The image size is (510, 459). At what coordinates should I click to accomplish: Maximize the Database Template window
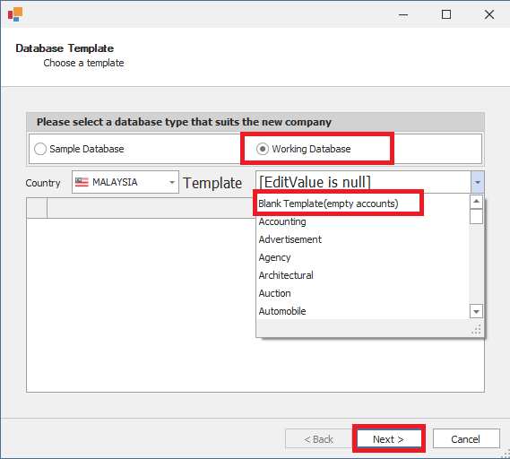tap(446, 14)
